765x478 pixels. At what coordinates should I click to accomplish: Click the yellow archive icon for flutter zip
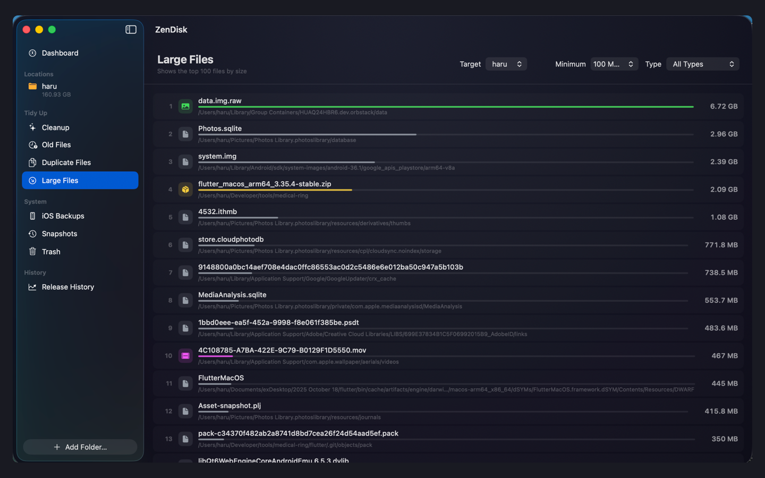click(x=185, y=190)
